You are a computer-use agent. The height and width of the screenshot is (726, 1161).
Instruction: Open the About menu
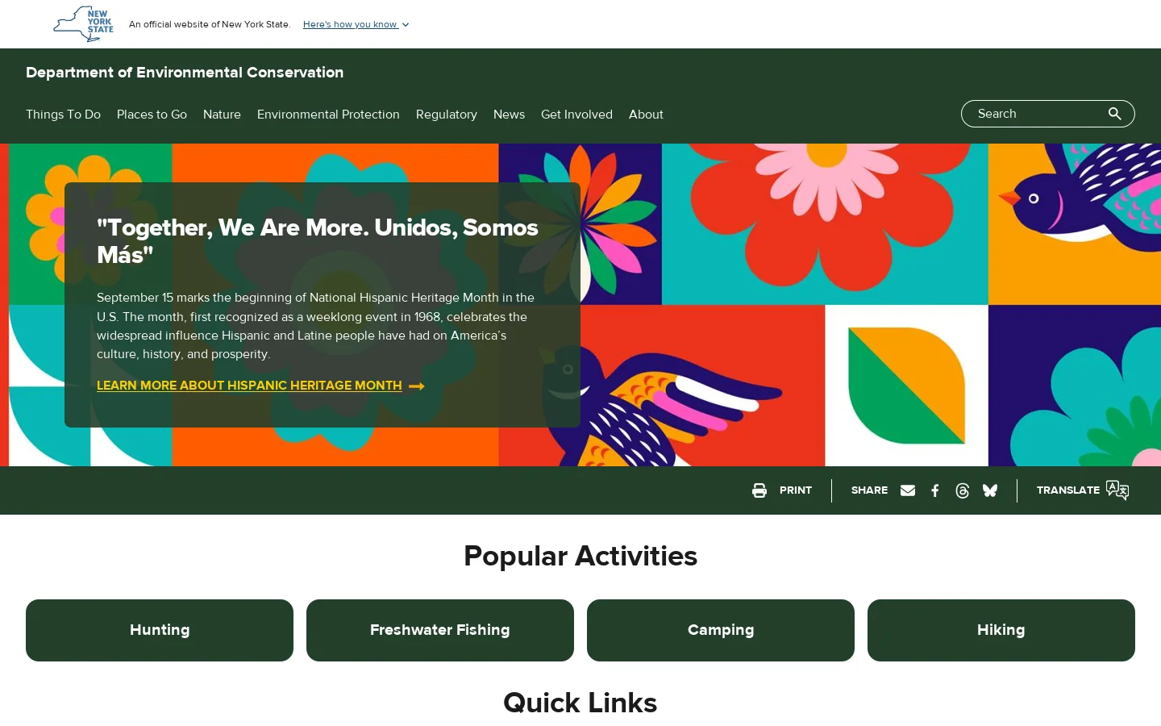646,115
